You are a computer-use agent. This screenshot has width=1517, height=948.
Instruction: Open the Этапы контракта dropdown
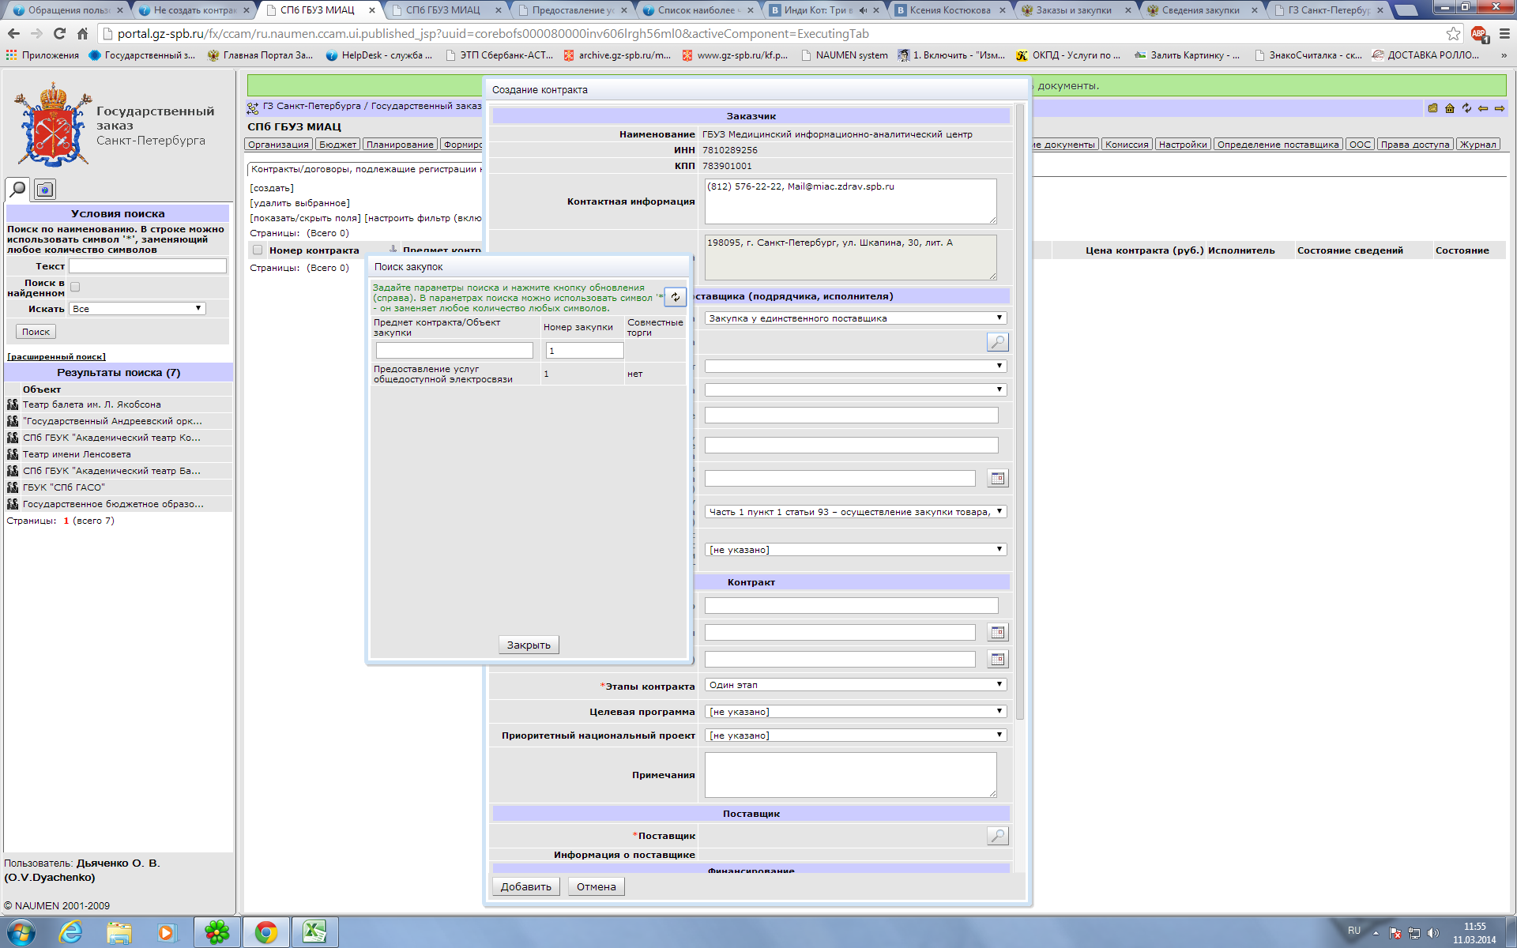click(855, 685)
